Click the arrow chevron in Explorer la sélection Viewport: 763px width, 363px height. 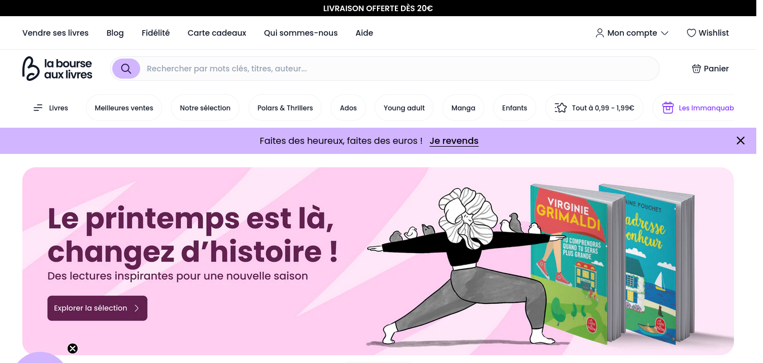[x=137, y=308]
